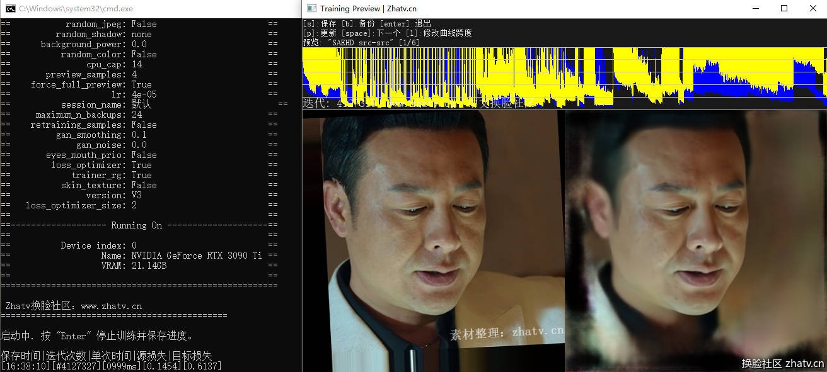
Task: Click the "skin_texture: False" row in cmd
Action: pos(139,185)
